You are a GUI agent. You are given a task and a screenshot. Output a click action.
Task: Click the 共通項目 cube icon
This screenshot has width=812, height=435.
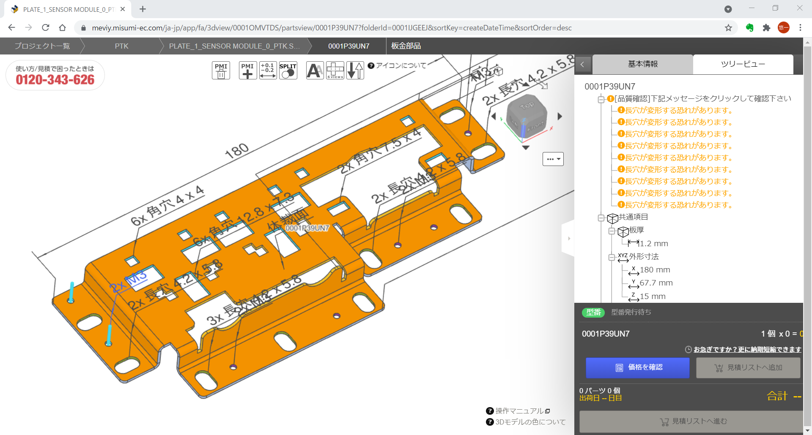[x=613, y=218]
